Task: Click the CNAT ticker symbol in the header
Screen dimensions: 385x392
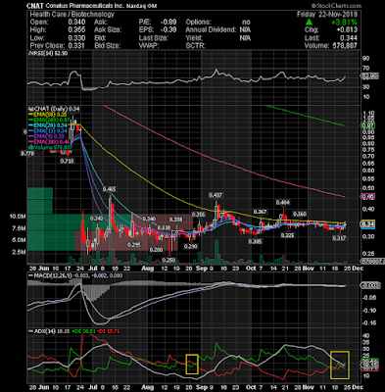Action: pyautogui.click(x=35, y=6)
